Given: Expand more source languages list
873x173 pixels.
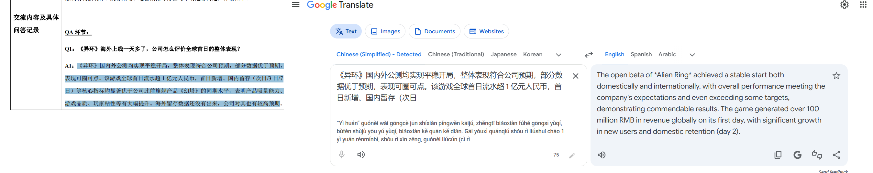Looking at the screenshot, I should click(558, 55).
